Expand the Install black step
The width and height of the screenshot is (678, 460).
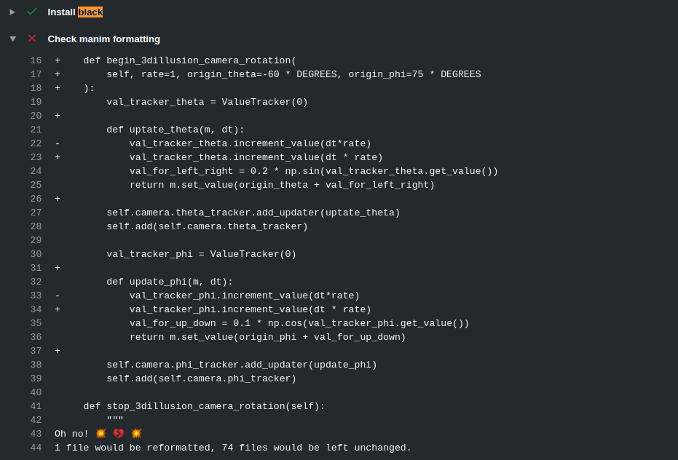click(12, 12)
